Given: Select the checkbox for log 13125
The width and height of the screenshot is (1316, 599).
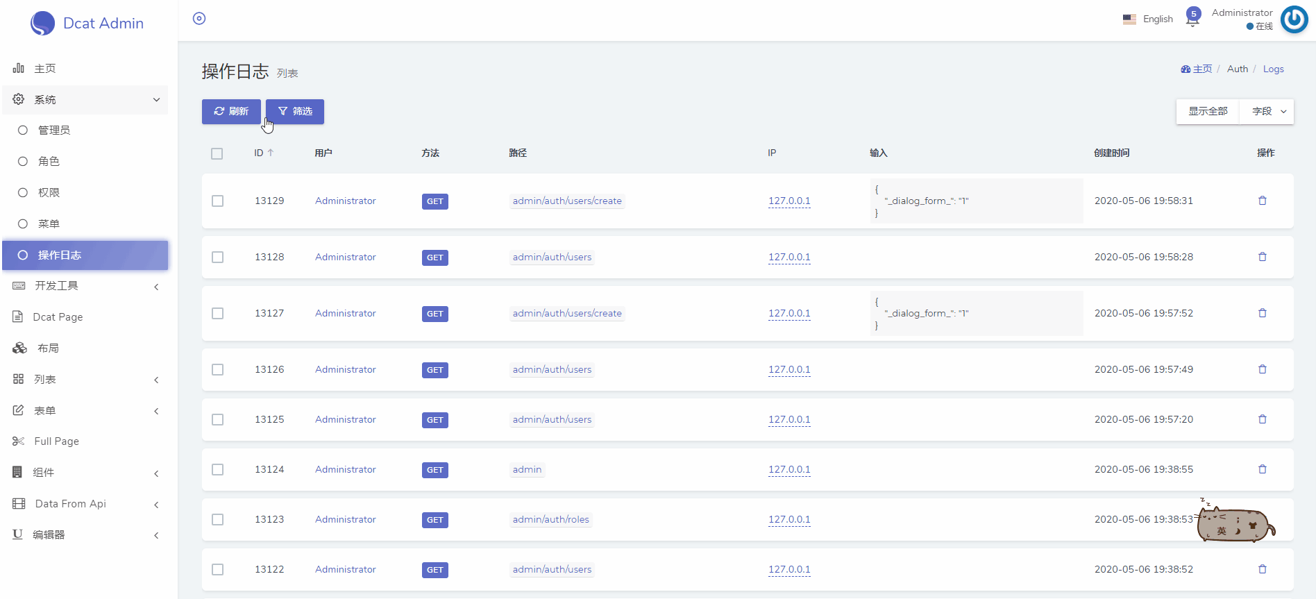Looking at the screenshot, I should tap(218, 420).
